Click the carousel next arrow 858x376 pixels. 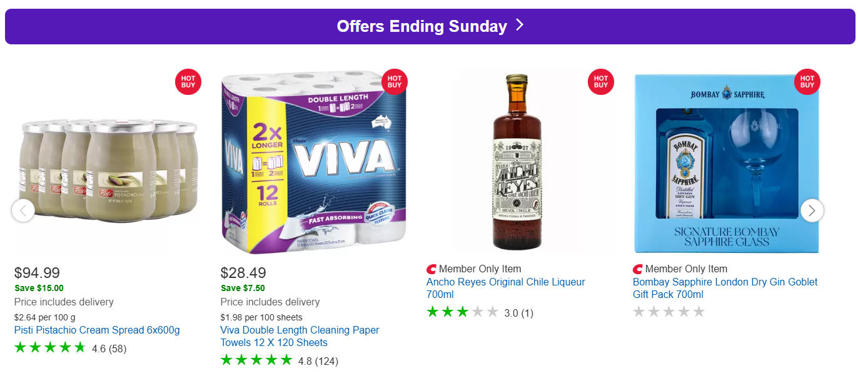click(x=812, y=210)
